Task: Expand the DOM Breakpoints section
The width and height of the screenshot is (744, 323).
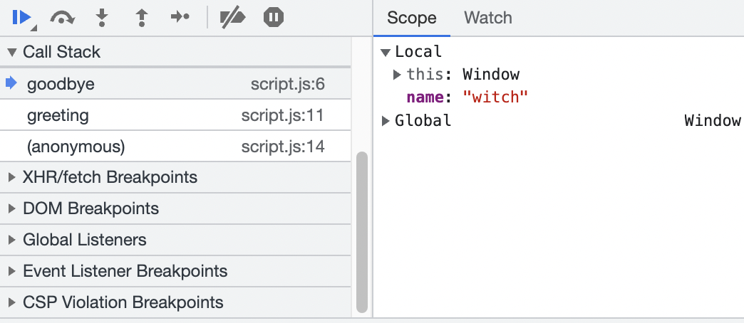Action: pyautogui.click(x=91, y=208)
